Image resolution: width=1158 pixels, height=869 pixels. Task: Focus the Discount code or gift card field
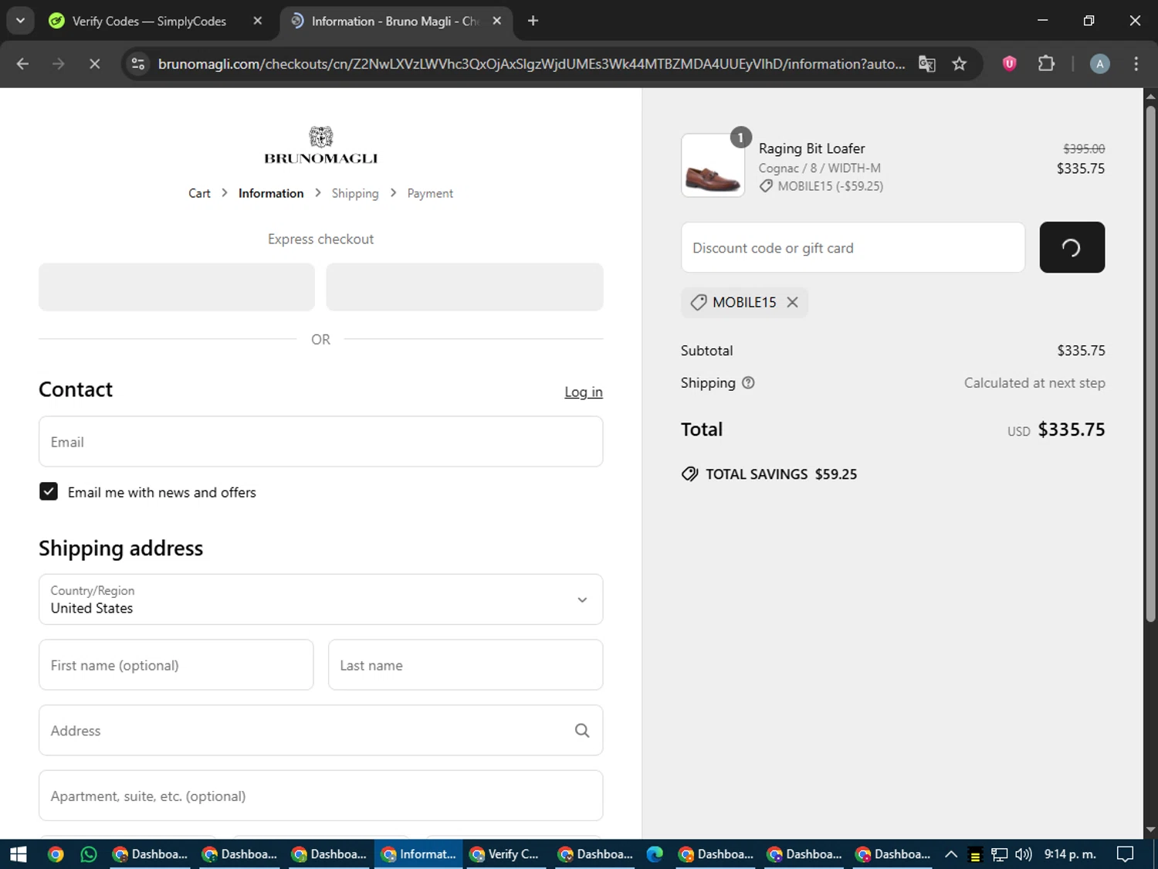853,247
